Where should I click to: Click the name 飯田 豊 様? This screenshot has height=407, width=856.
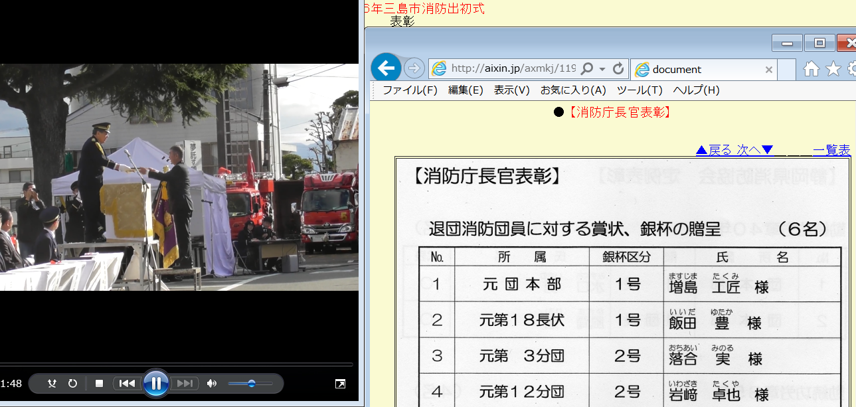(715, 320)
